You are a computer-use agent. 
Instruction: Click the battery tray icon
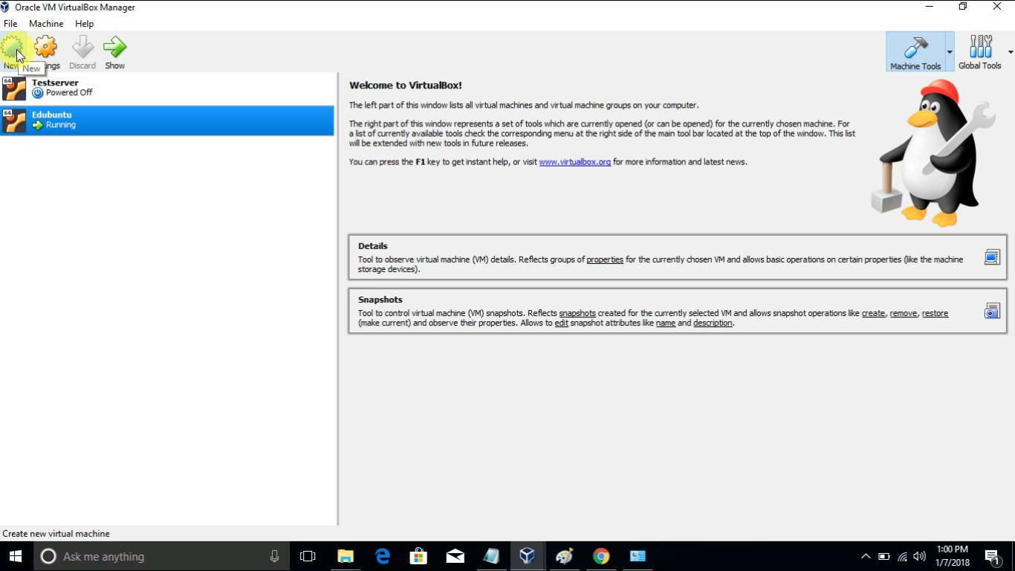(884, 556)
